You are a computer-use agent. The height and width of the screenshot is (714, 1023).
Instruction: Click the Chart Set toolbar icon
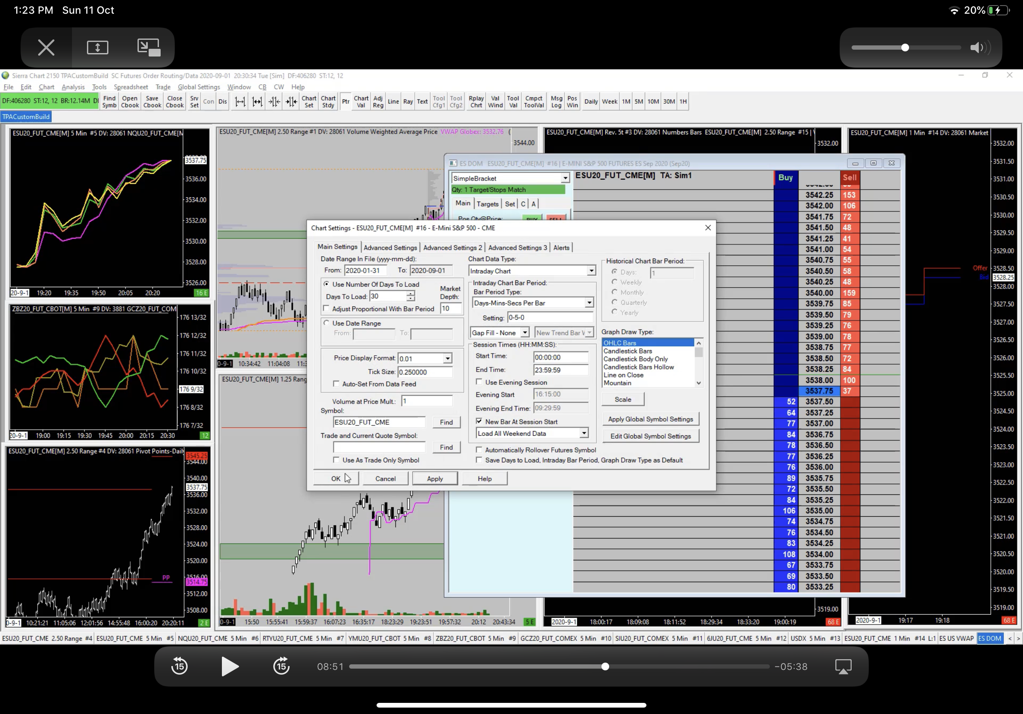309,101
